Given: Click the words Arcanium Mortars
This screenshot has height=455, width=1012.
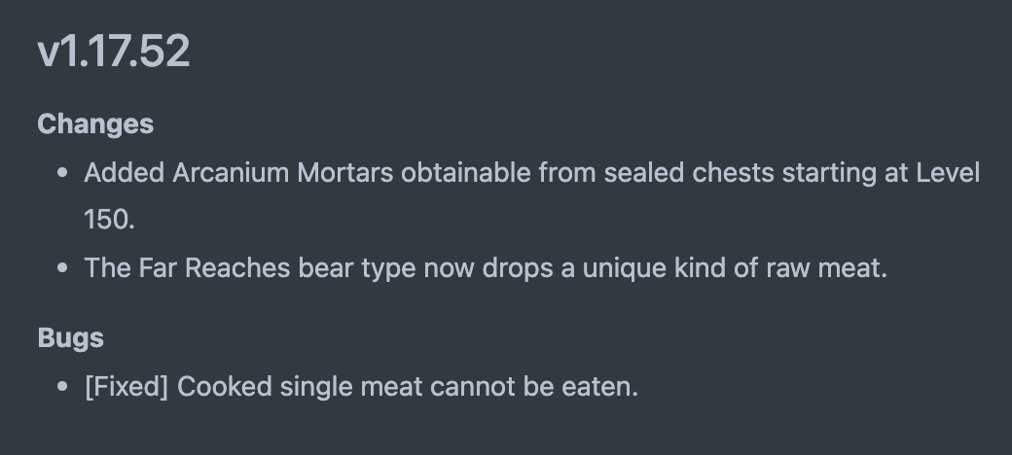Looking at the screenshot, I should [x=283, y=173].
